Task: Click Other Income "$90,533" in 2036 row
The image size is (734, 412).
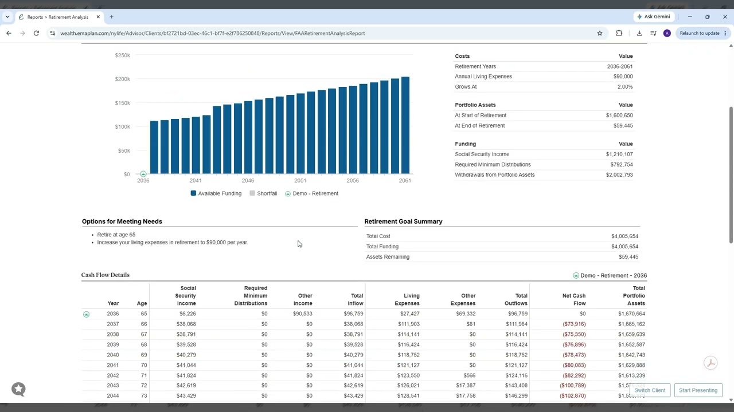Action: [302, 314]
